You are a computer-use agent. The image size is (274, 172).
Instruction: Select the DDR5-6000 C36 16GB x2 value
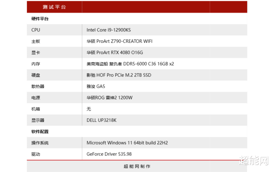[x=149, y=64]
